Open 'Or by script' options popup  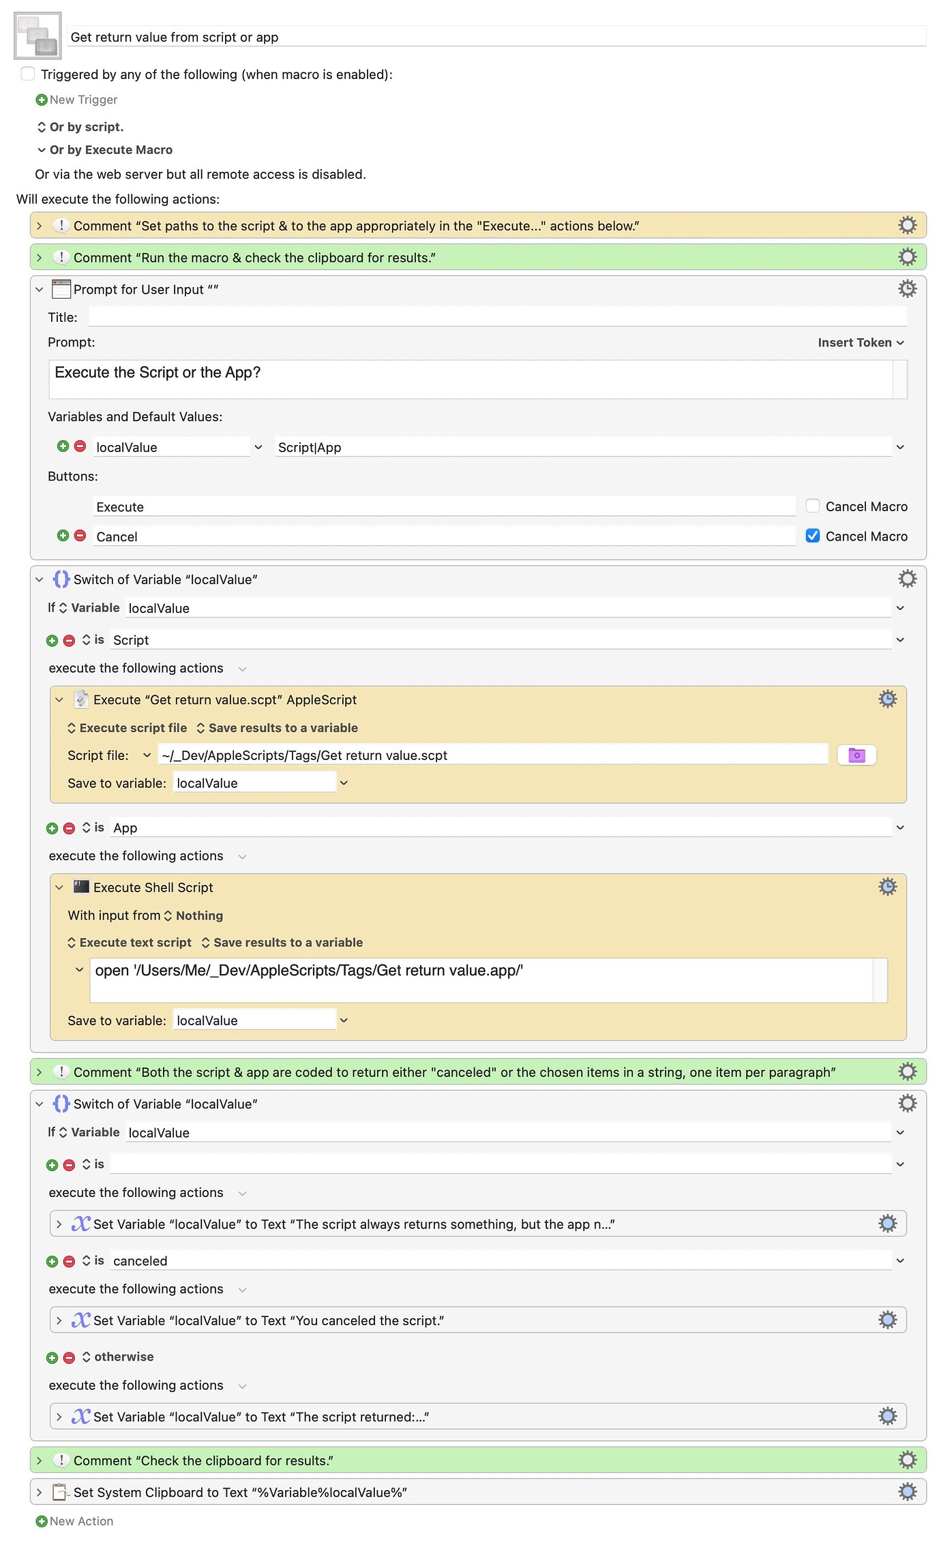coord(80,127)
